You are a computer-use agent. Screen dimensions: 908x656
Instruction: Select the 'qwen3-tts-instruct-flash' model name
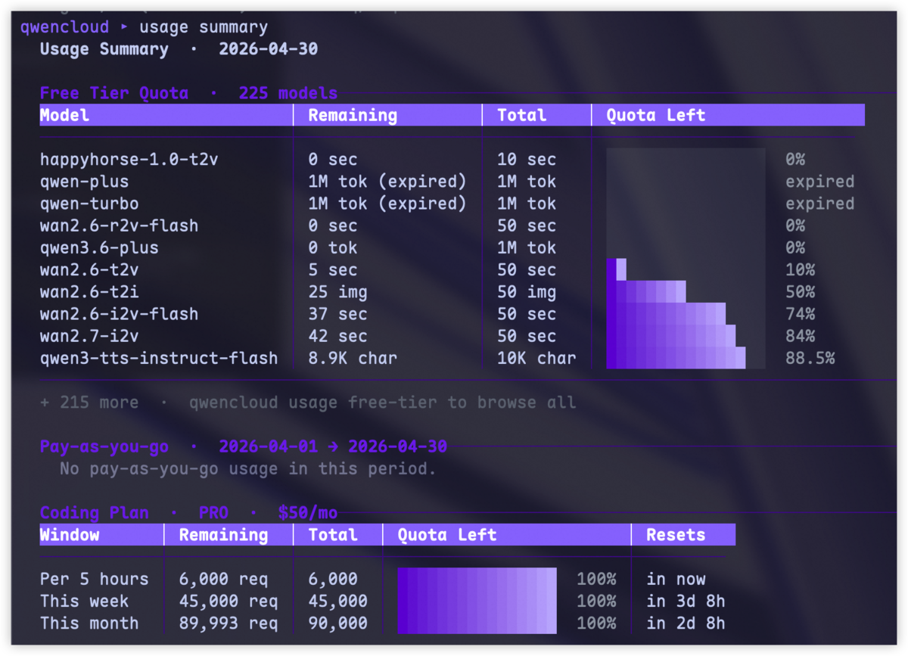click(159, 358)
